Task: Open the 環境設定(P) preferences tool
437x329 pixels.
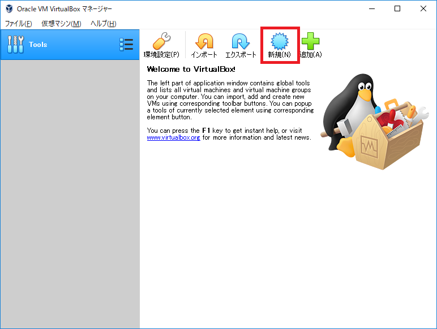Action: point(161,45)
